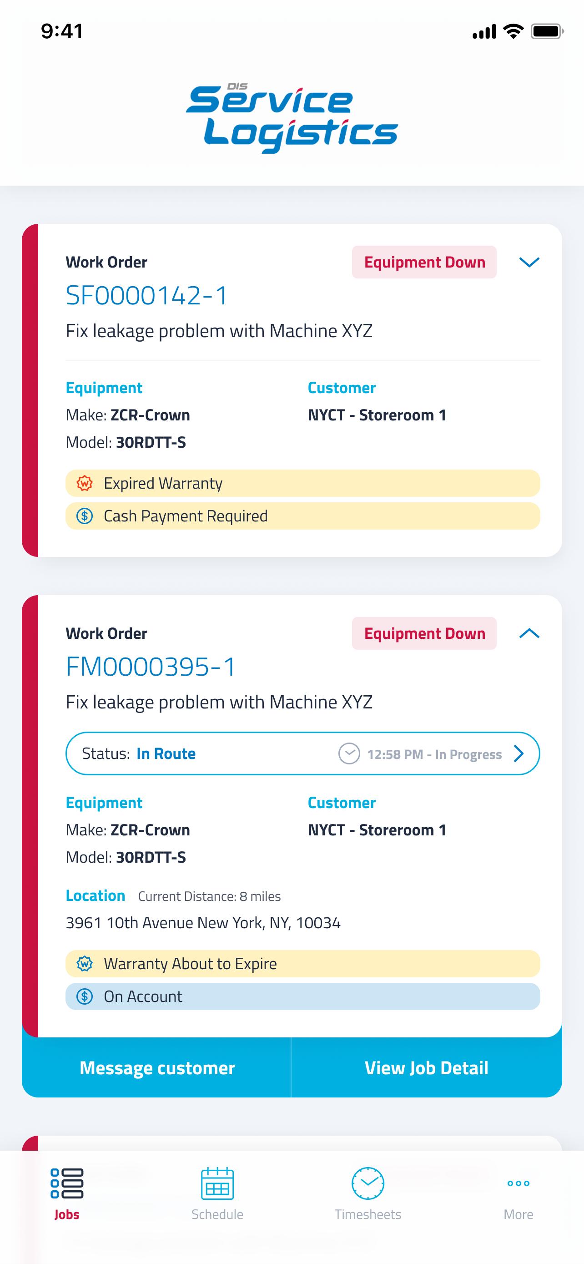Tap the Cash Payment Required dollar icon
This screenshot has width=584, height=1264.
(84, 516)
